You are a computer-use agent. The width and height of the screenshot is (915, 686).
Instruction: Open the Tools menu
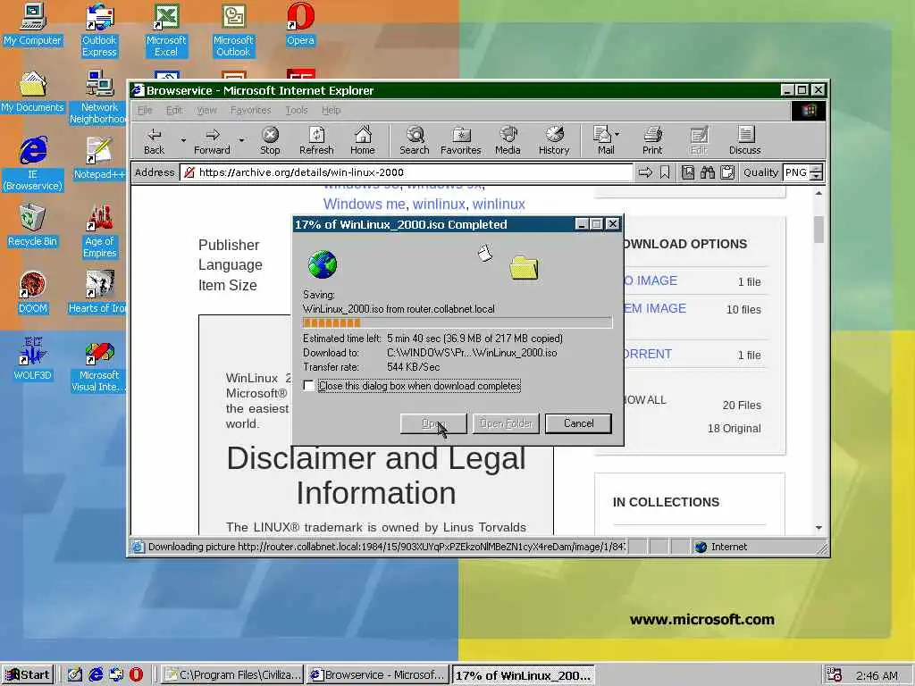click(x=297, y=110)
